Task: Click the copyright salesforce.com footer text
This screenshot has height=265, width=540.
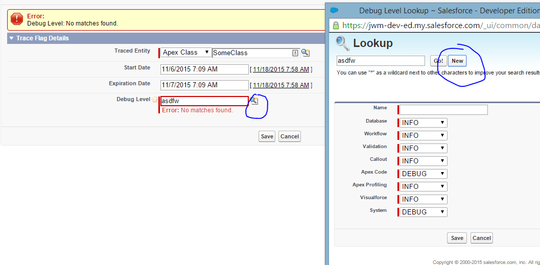Action: [x=486, y=262]
